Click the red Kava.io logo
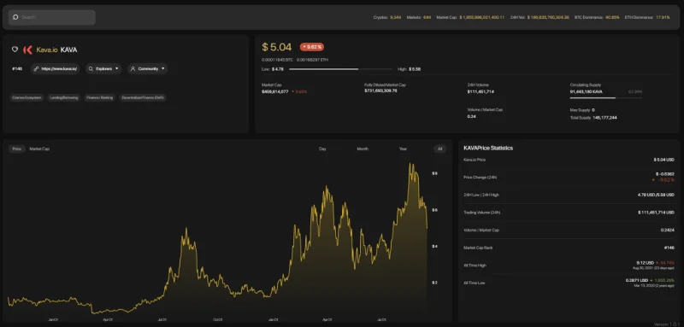This screenshot has width=684, height=327. (27, 50)
